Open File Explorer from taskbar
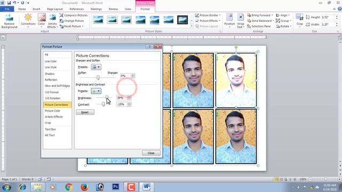342x192 pixels. point(38,187)
